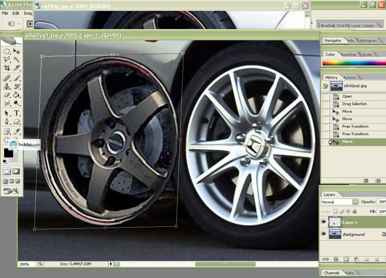Switch to Standard editing mode
386x278 pixels.
point(7,172)
